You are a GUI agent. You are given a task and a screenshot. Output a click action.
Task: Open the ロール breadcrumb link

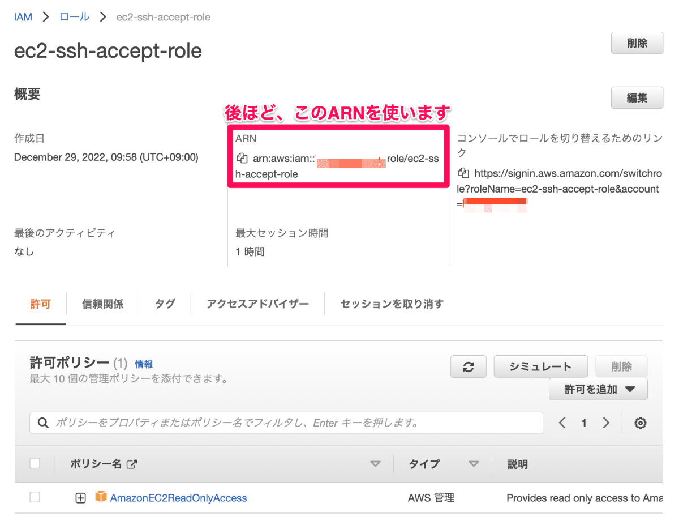click(75, 17)
